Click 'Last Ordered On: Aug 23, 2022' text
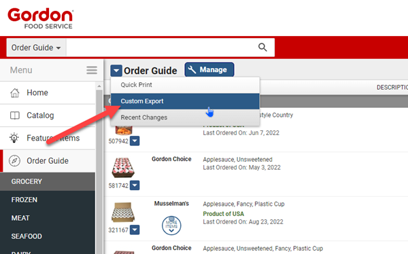Image resolution: width=408 pixels, height=254 pixels. 243,222
